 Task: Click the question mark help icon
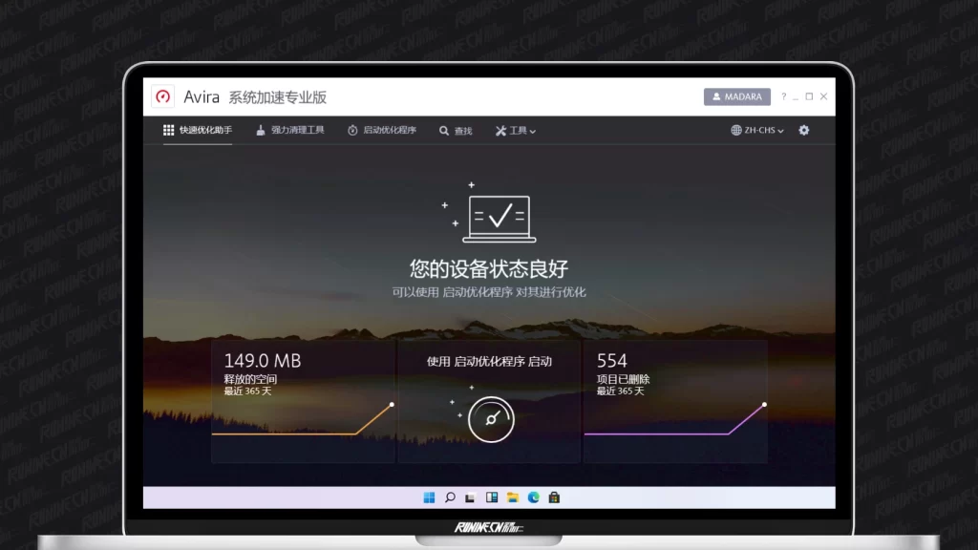[784, 96]
